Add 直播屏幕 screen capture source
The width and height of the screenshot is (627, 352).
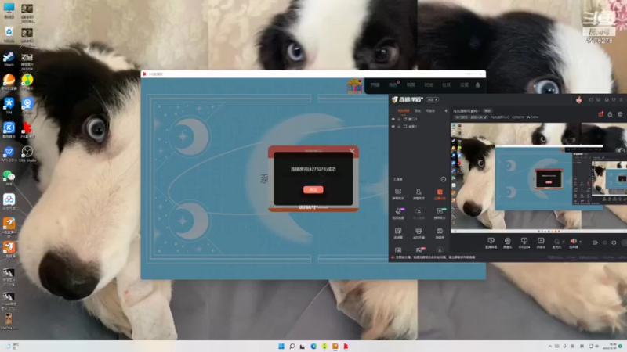(x=491, y=242)
